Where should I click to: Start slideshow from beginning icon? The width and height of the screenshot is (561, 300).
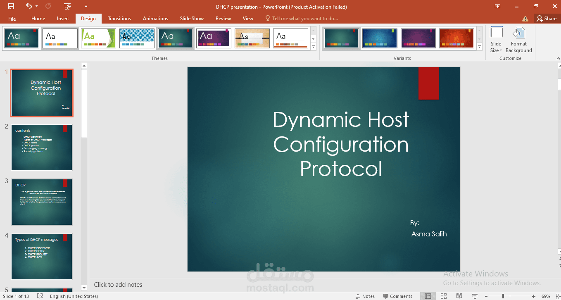[x=68, y=6]
